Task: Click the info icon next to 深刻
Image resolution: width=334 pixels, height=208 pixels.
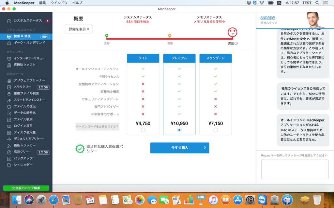Action: 236,43
